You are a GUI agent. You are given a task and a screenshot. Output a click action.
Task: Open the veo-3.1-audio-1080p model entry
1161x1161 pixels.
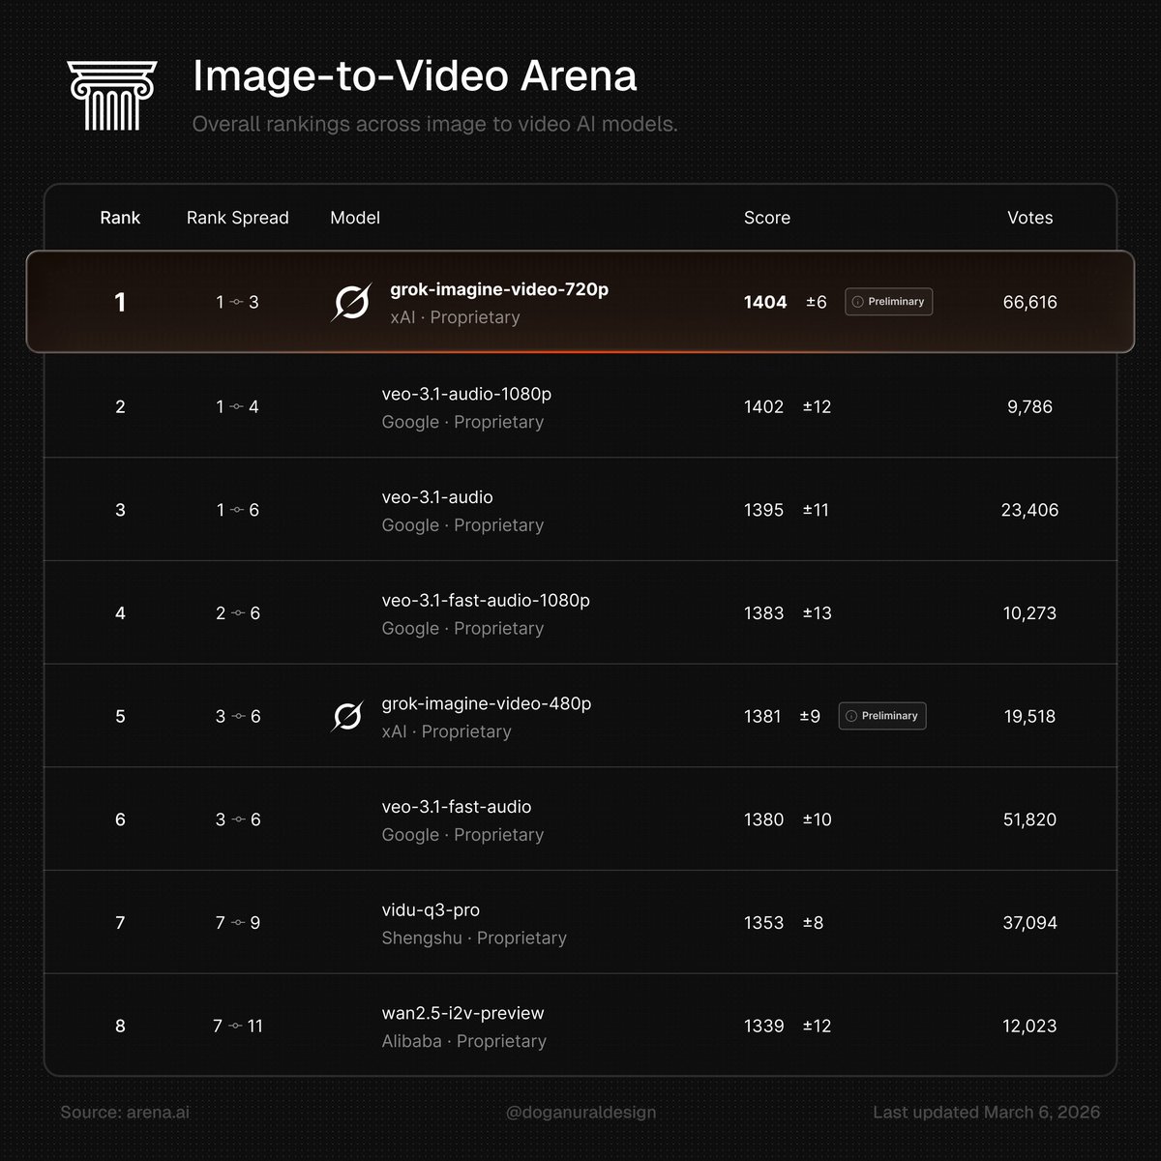466,395
